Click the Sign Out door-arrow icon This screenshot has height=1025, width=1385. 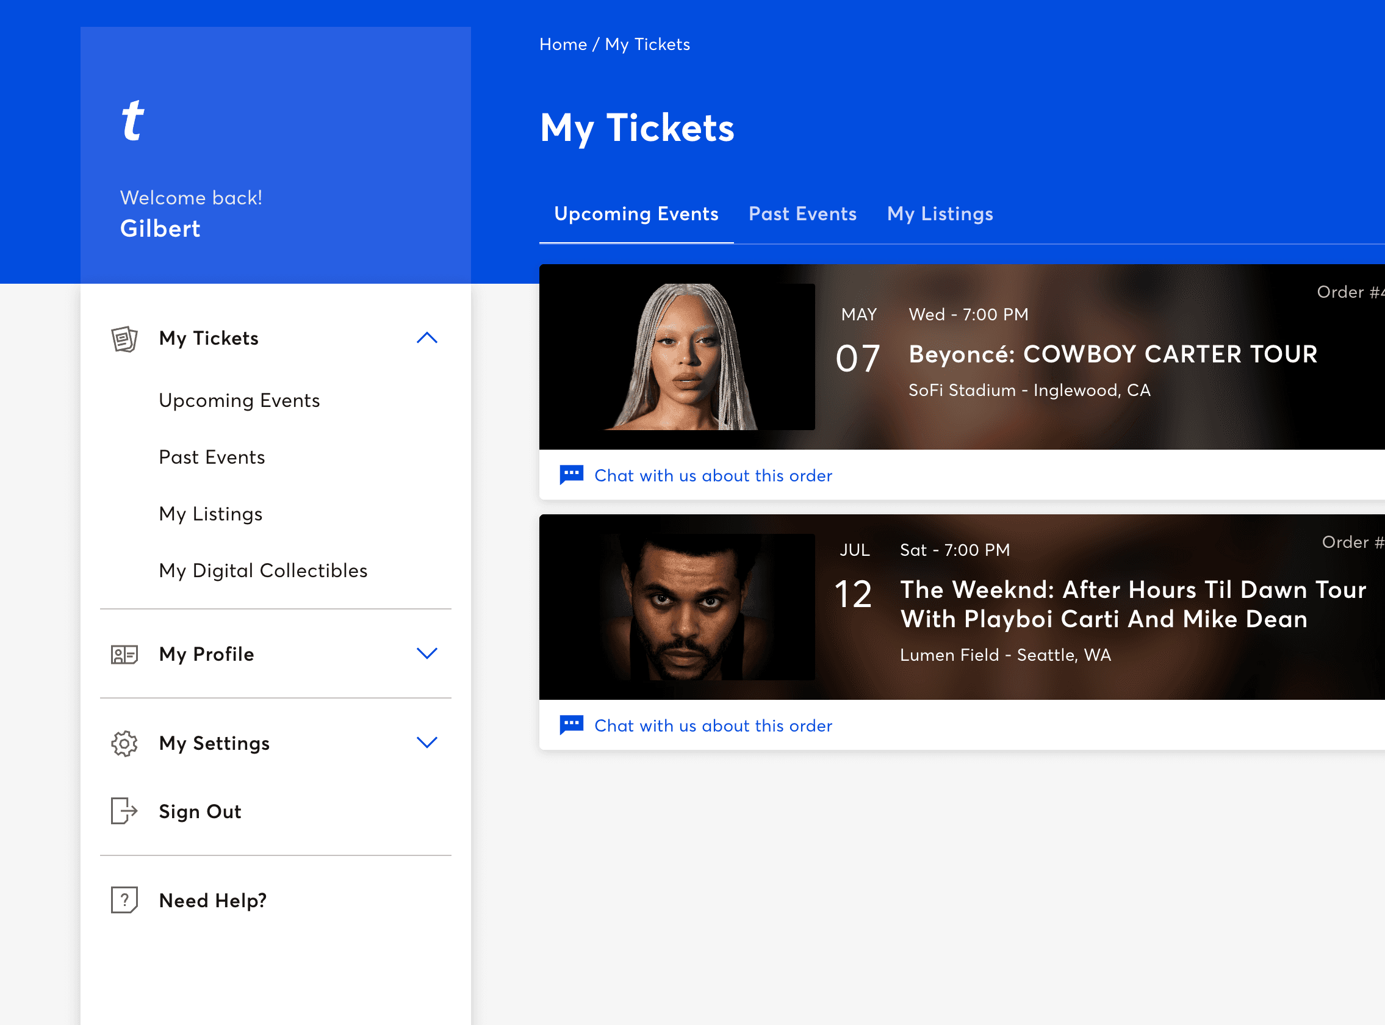tap(124, 811)
